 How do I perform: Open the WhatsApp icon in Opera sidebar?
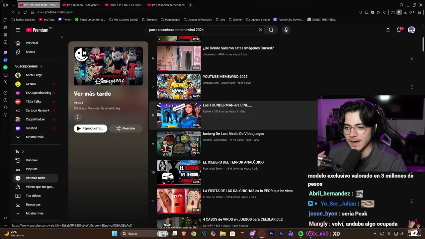tap(5, 67)
